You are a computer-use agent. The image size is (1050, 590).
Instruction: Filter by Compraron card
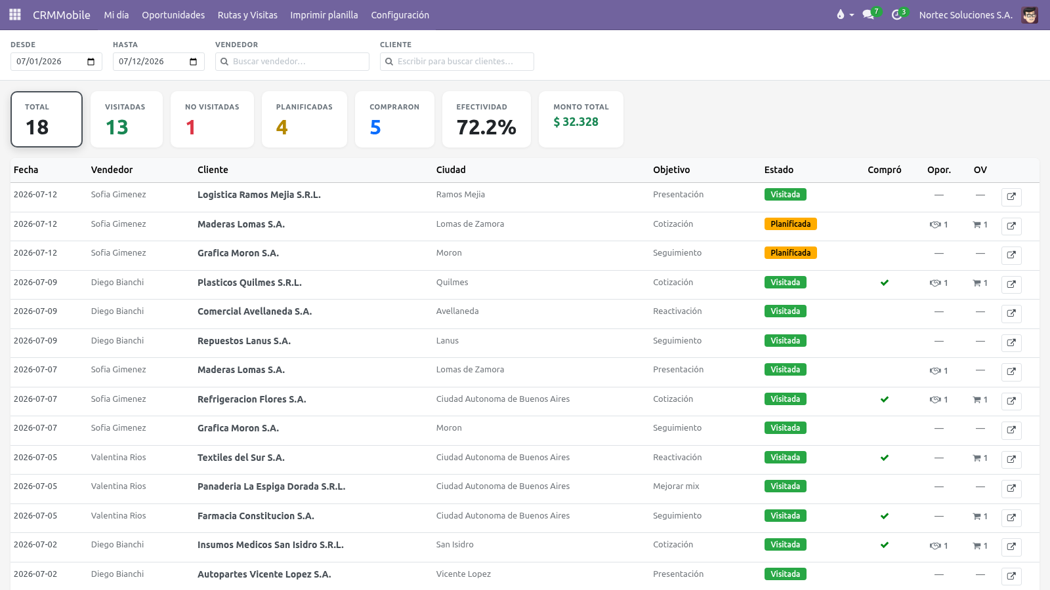click(394, 119)
